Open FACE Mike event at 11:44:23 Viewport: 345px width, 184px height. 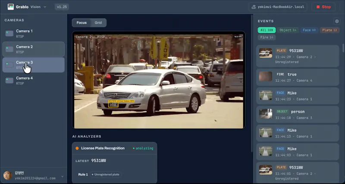coord(298,96)
